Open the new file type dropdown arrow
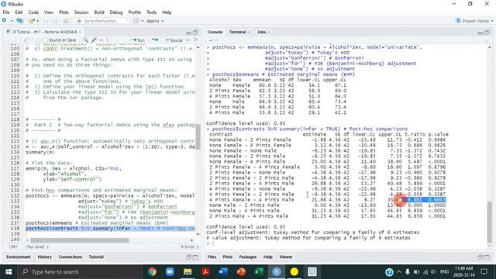 [x=12, y=21]
